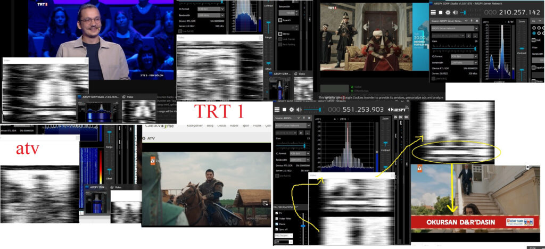Click gear settings icon in 210.257.142 window

(x=448, y=12)
